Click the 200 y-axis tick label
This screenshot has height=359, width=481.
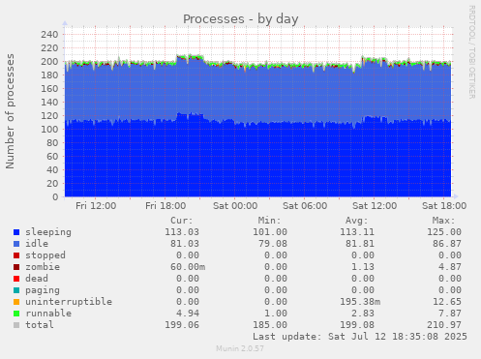pos(49,62)
